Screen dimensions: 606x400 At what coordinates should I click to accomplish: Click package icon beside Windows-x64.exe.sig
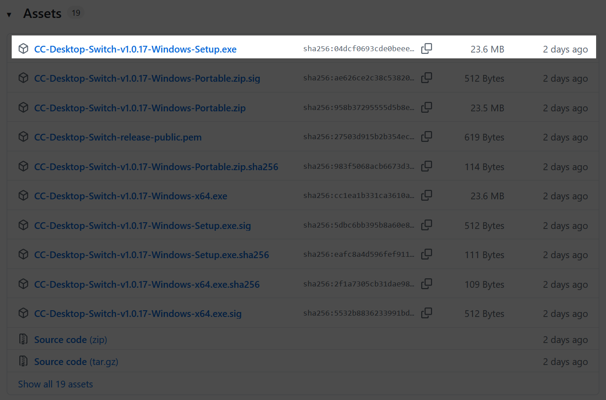click(x=23, y=313)
